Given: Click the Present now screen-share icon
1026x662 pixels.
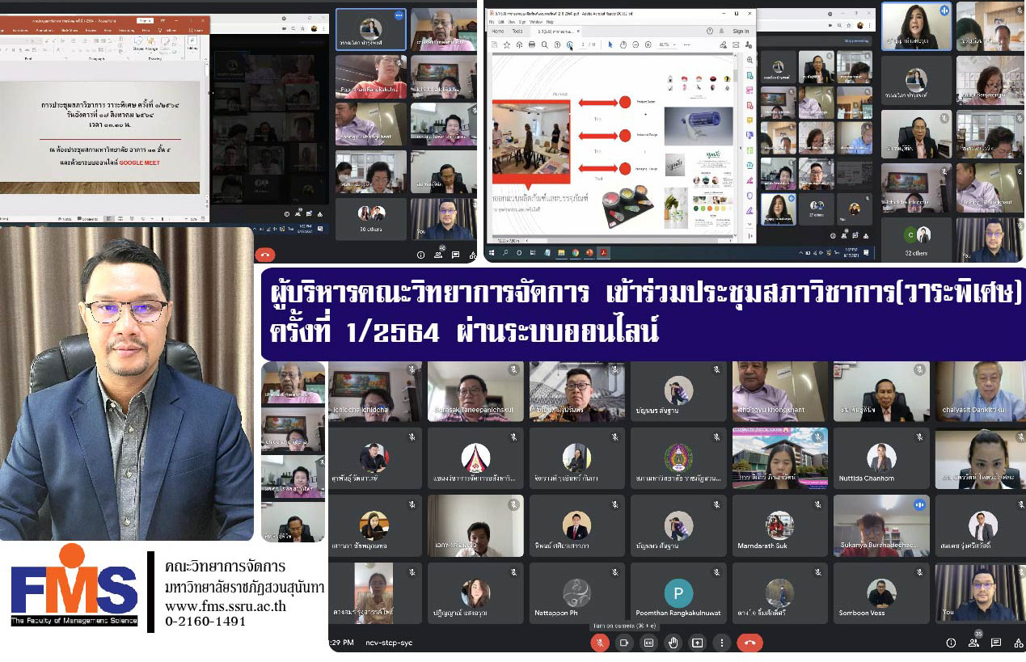Looking at the screenshot, I should coord(697,643).
